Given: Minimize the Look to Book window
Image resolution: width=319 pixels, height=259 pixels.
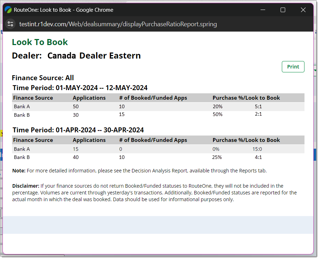Looking at the screenshot, I should pyautogui.click(x=263, y=10).
